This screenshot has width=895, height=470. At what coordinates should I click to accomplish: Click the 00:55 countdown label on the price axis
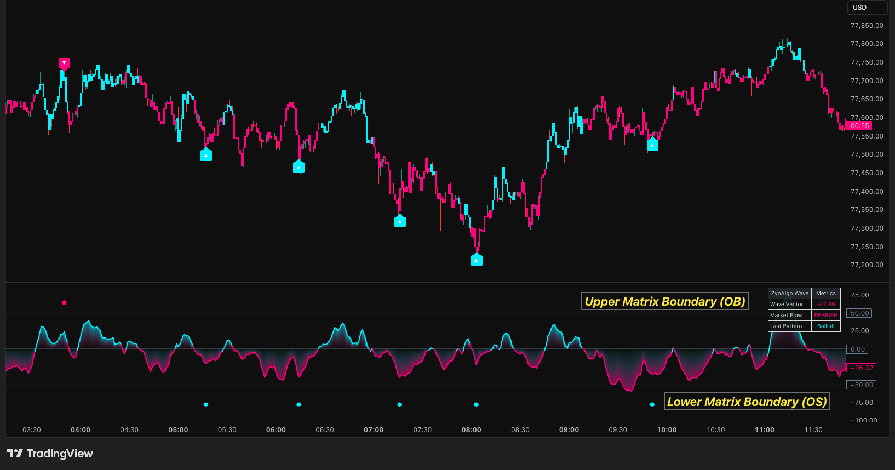(859, 126)
